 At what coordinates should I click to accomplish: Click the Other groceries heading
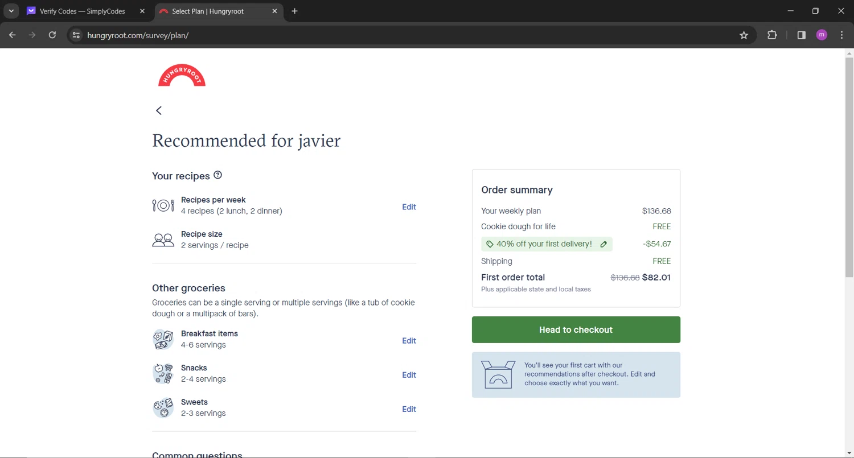point(188,288)
